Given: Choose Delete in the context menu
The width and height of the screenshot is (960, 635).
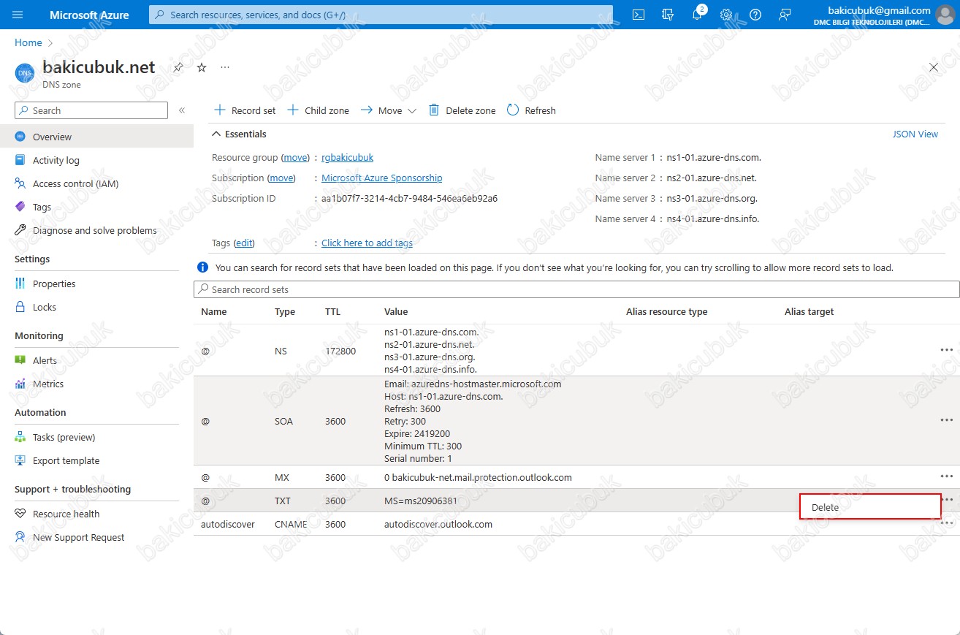Looking at the screenshot, I should click(870, 506).
